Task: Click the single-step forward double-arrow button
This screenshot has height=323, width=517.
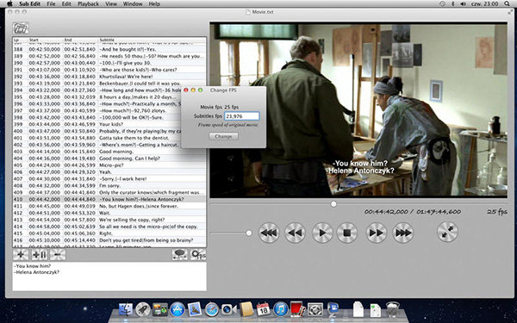Action: click(376, 233)
